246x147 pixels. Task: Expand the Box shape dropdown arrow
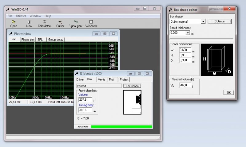coord(203,21)
